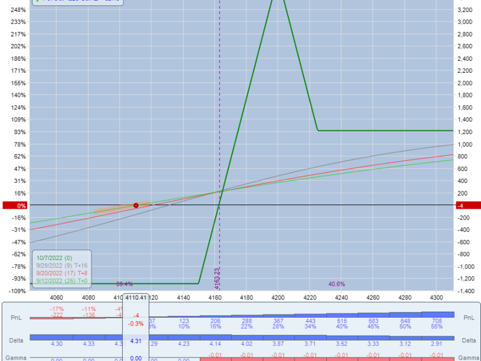This screenshot has height=361, width=481.
Task: Select the 4110.41 current price label
Action: pyautogui.click(x=136, y=297)
